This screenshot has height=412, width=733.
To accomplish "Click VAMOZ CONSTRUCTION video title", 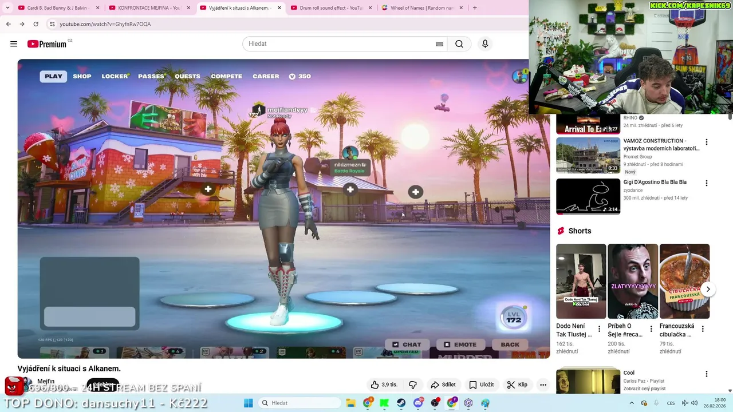I will tap(661, 145).
